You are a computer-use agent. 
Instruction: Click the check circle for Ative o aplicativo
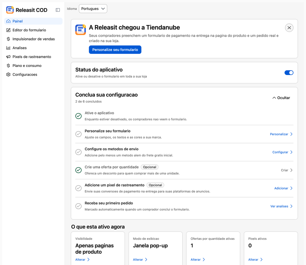[79, 116]
